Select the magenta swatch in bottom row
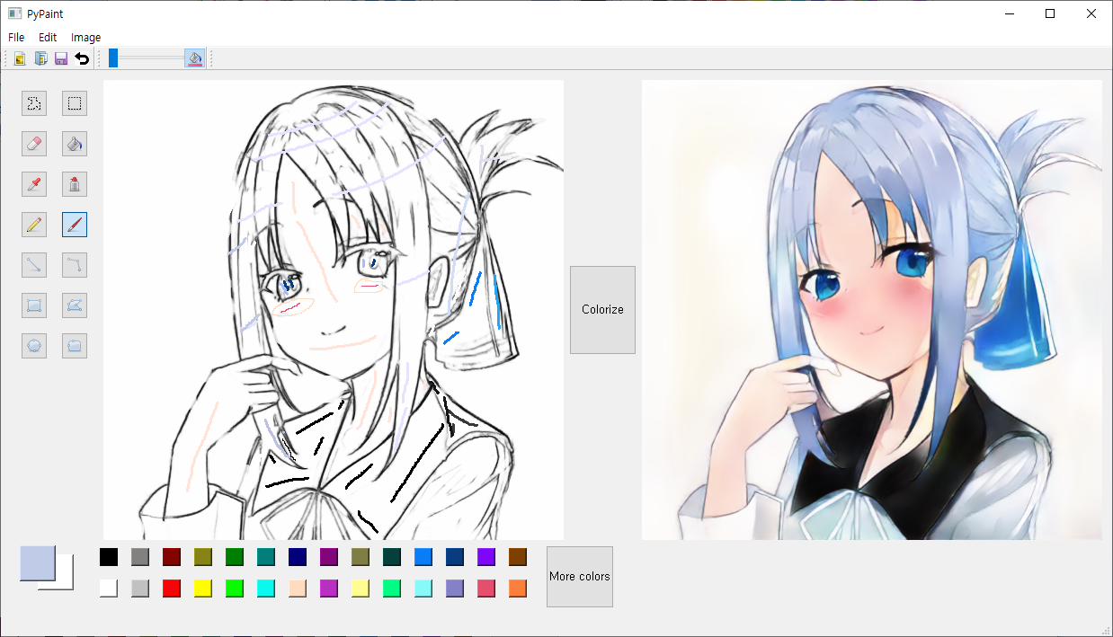The image size is (1113, 637). (x=329, y=588)
